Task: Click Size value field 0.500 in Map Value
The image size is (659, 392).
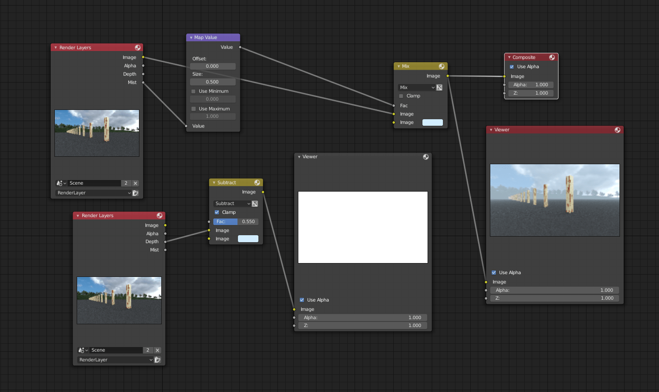Action: 213,82
